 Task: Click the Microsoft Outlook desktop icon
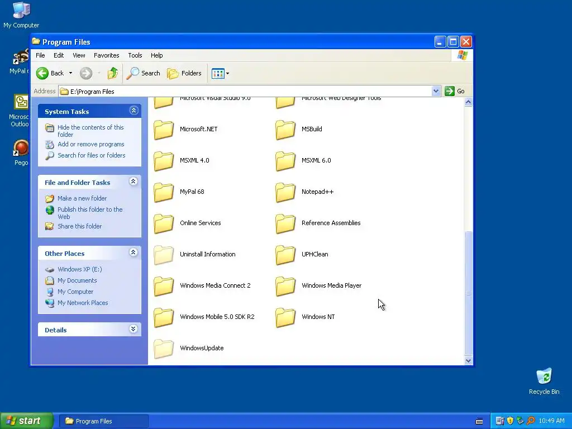tap(21, 102)
